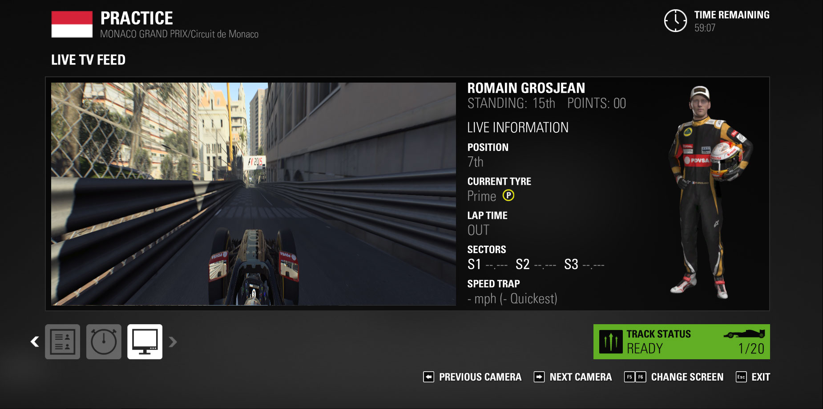Click the PRACTICE session title

(137, 18)
